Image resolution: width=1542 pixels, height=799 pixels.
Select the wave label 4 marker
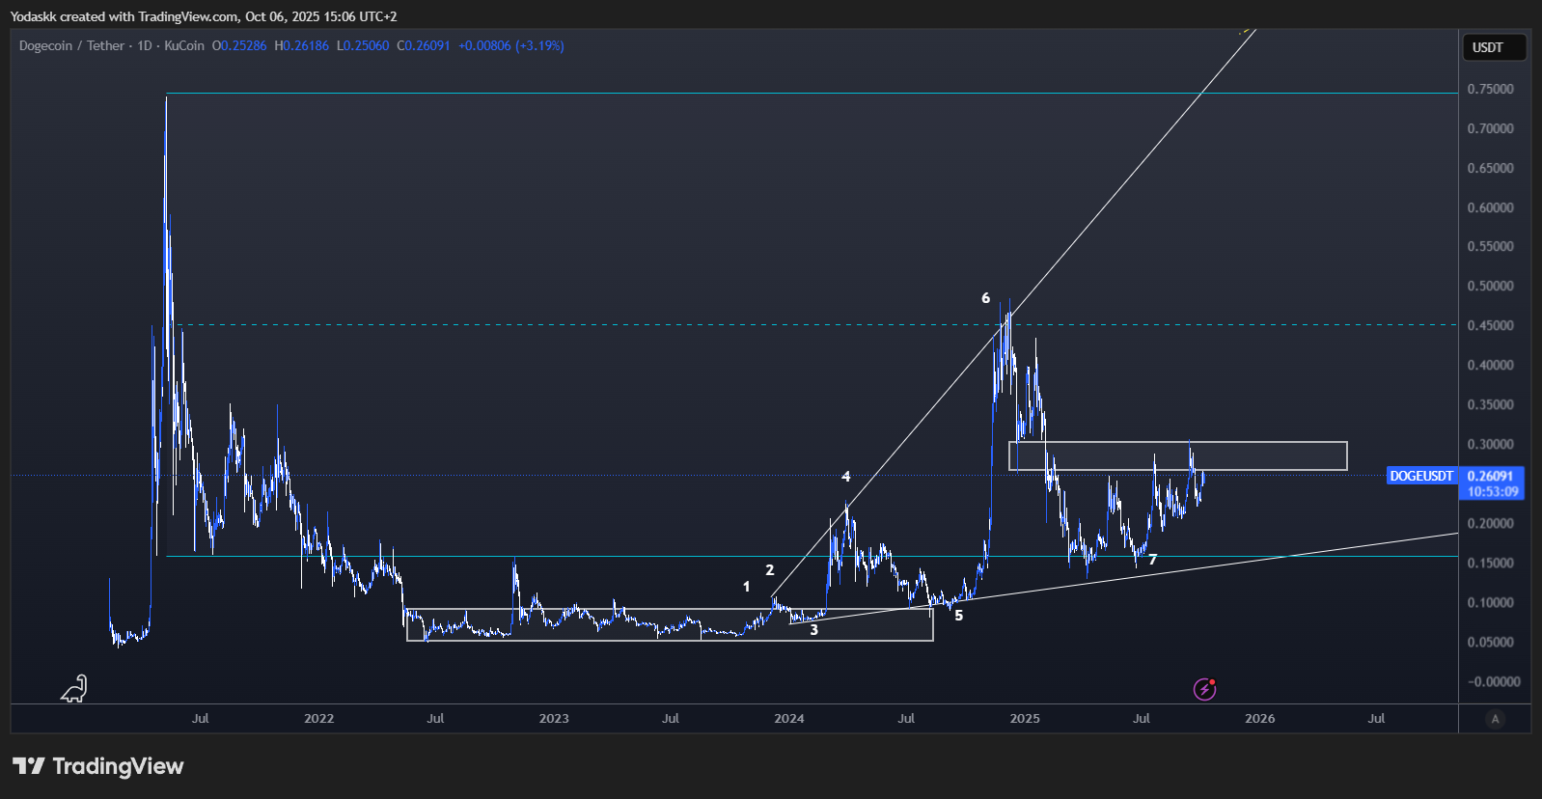click(846, 477)
